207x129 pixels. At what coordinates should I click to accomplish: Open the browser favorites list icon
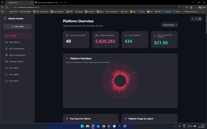point(187,7)
